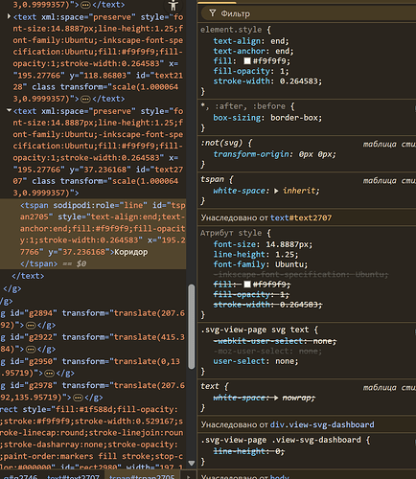Image resolution: width=416 pixels, height=479 pixels.
Task: Expand the text2128 element node
Action: (x=9, y=16)
